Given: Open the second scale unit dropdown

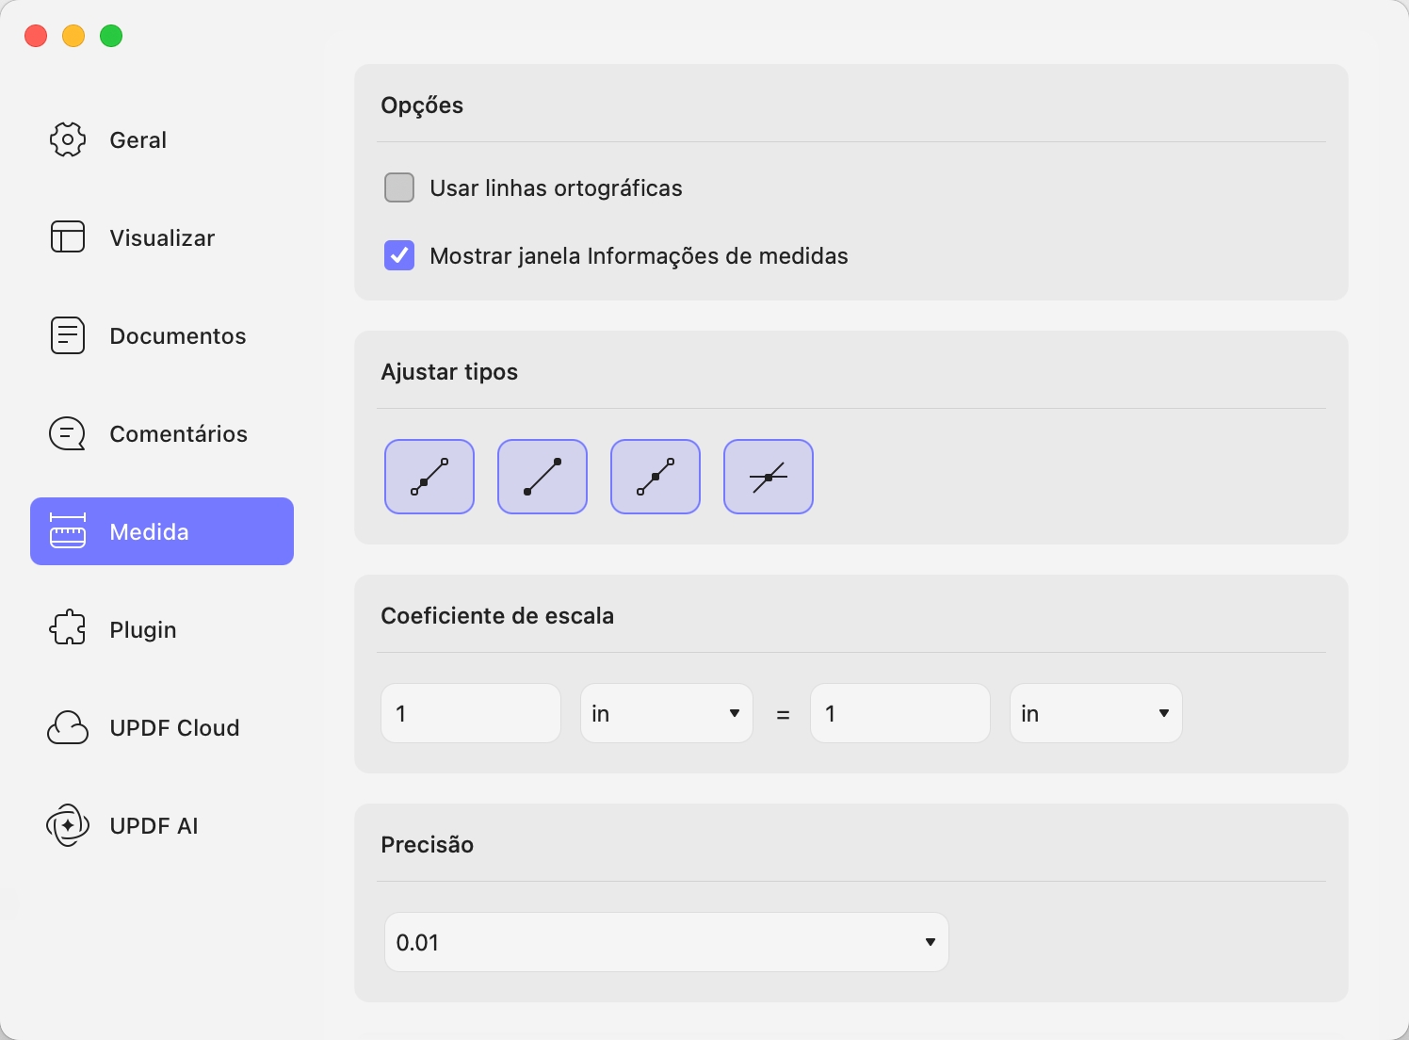Looking at the screenshot, I should pyautogui.click(x=1096, y=713).
